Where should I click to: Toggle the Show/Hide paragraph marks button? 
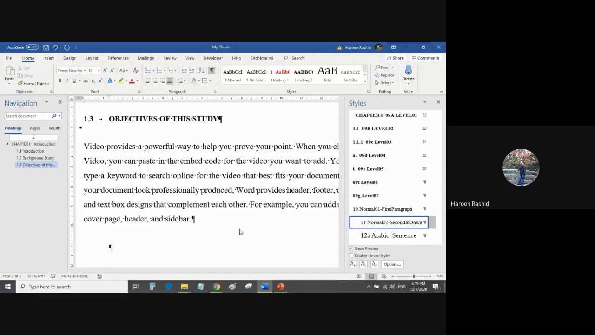point(212,71)
